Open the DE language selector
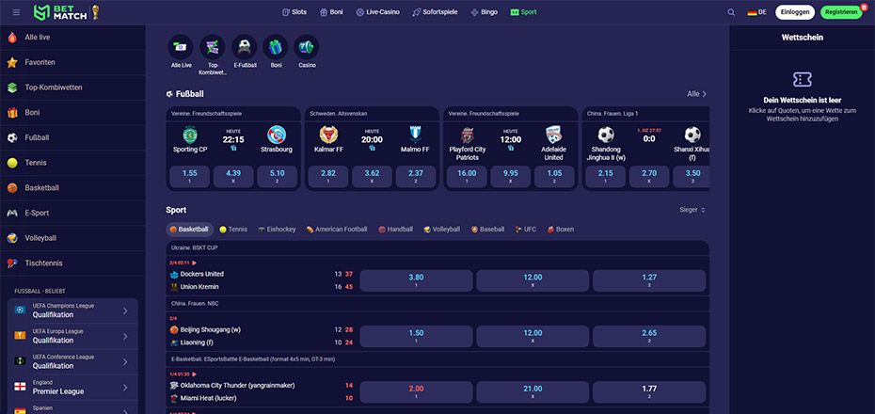This screenshot has width=875, height=414. (756, 12)
